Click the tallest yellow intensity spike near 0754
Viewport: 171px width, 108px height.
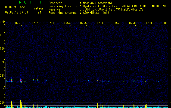(x=68, y=104)
